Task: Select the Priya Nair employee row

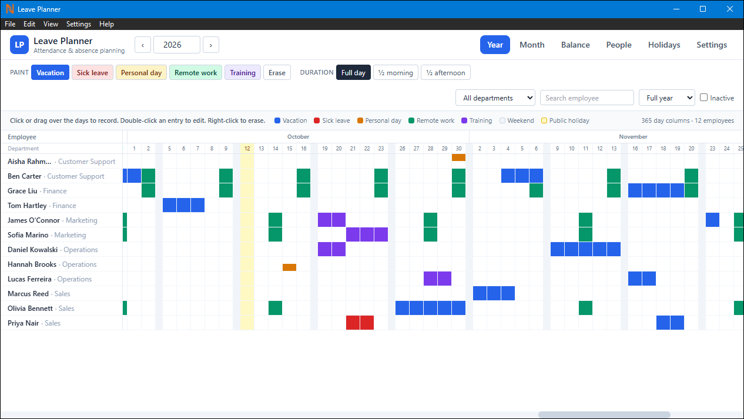Action: pyautogui.click(x=62, y=323)
